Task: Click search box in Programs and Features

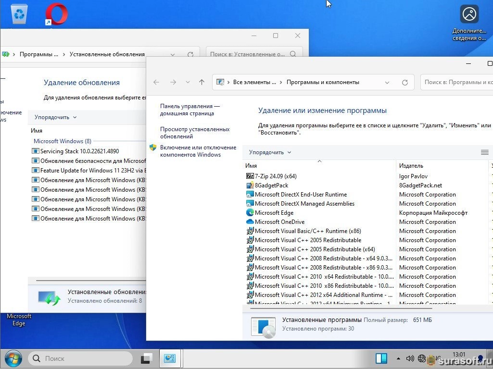Action: tap(456, 82)
